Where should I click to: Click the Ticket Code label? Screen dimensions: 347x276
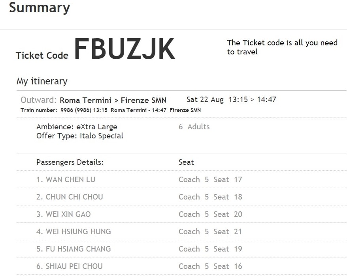42,56
